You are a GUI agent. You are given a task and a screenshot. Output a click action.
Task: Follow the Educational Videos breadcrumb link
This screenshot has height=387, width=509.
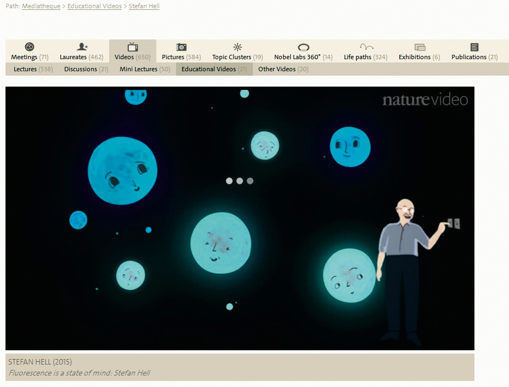click(x=94, y=7)
